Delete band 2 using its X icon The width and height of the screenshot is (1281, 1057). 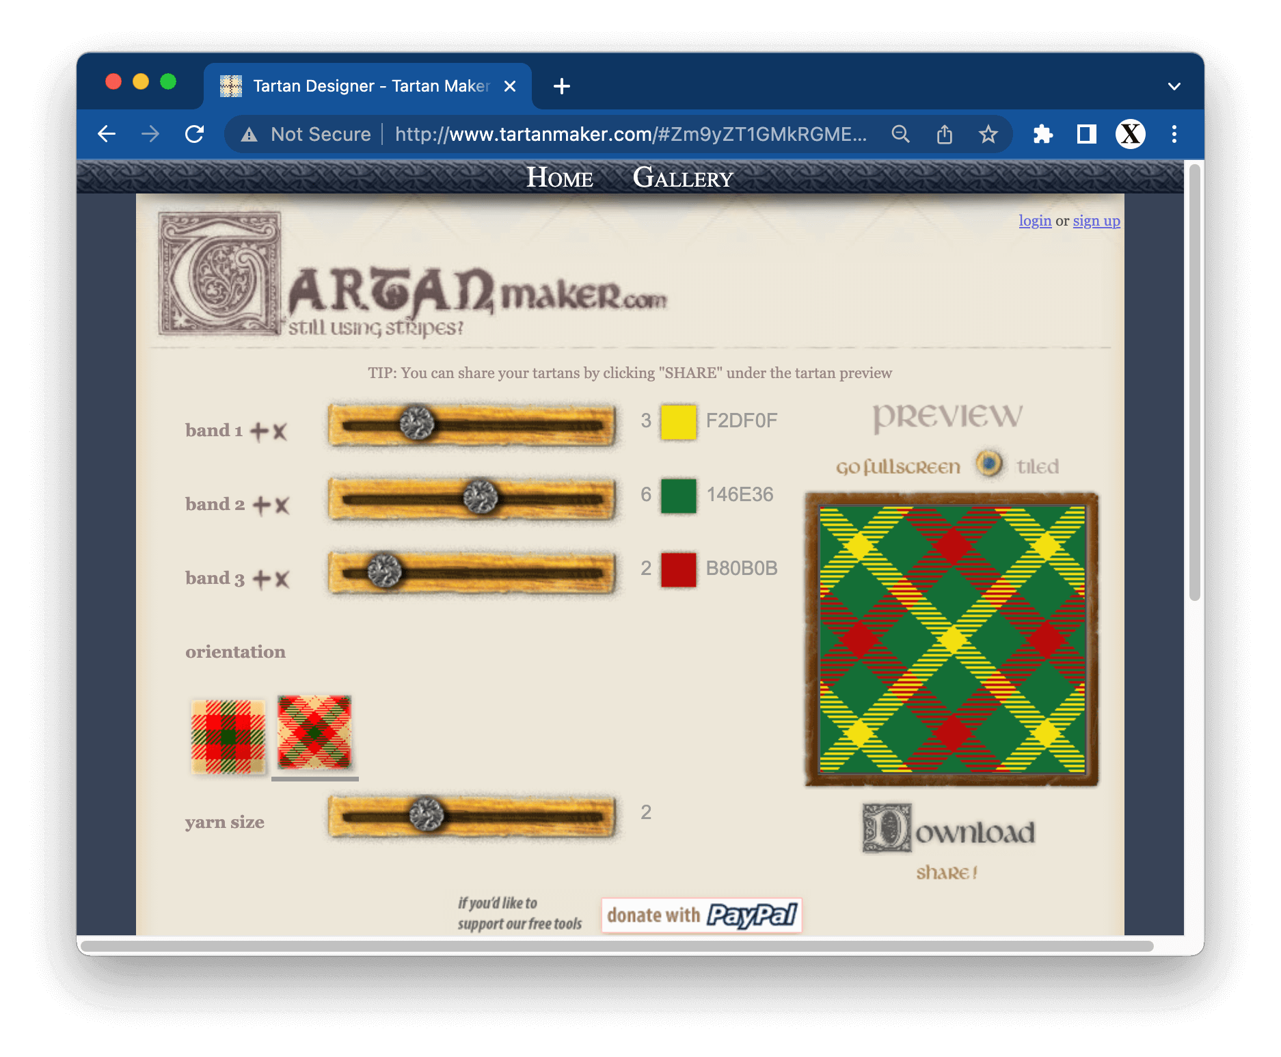[x=282, y=505]
